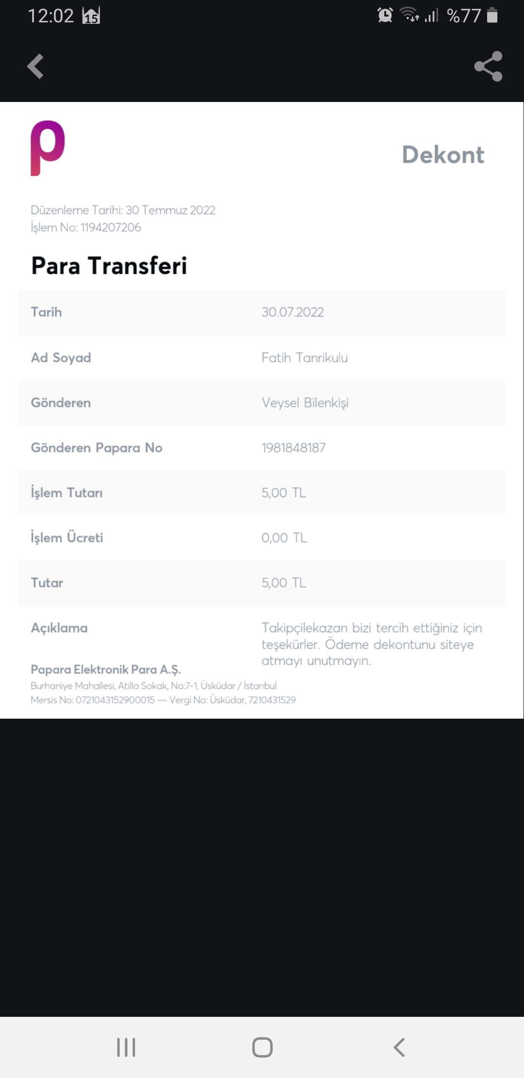This screenshot has height=1078, width=524.
Task: Tap the back arrow in the top bar
Action: click(x=35, y=66)
